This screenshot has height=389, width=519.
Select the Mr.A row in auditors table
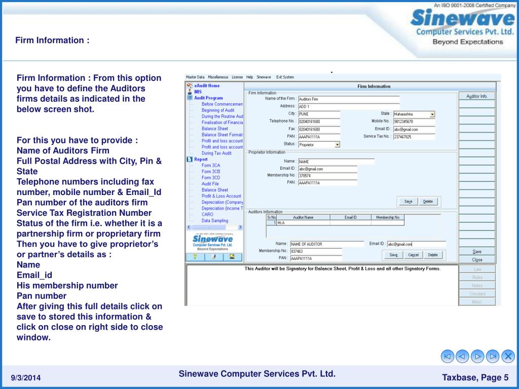(336, 223)
